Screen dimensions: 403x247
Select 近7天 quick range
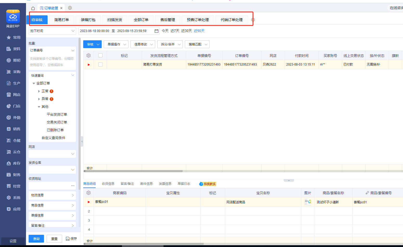[175, 31]
